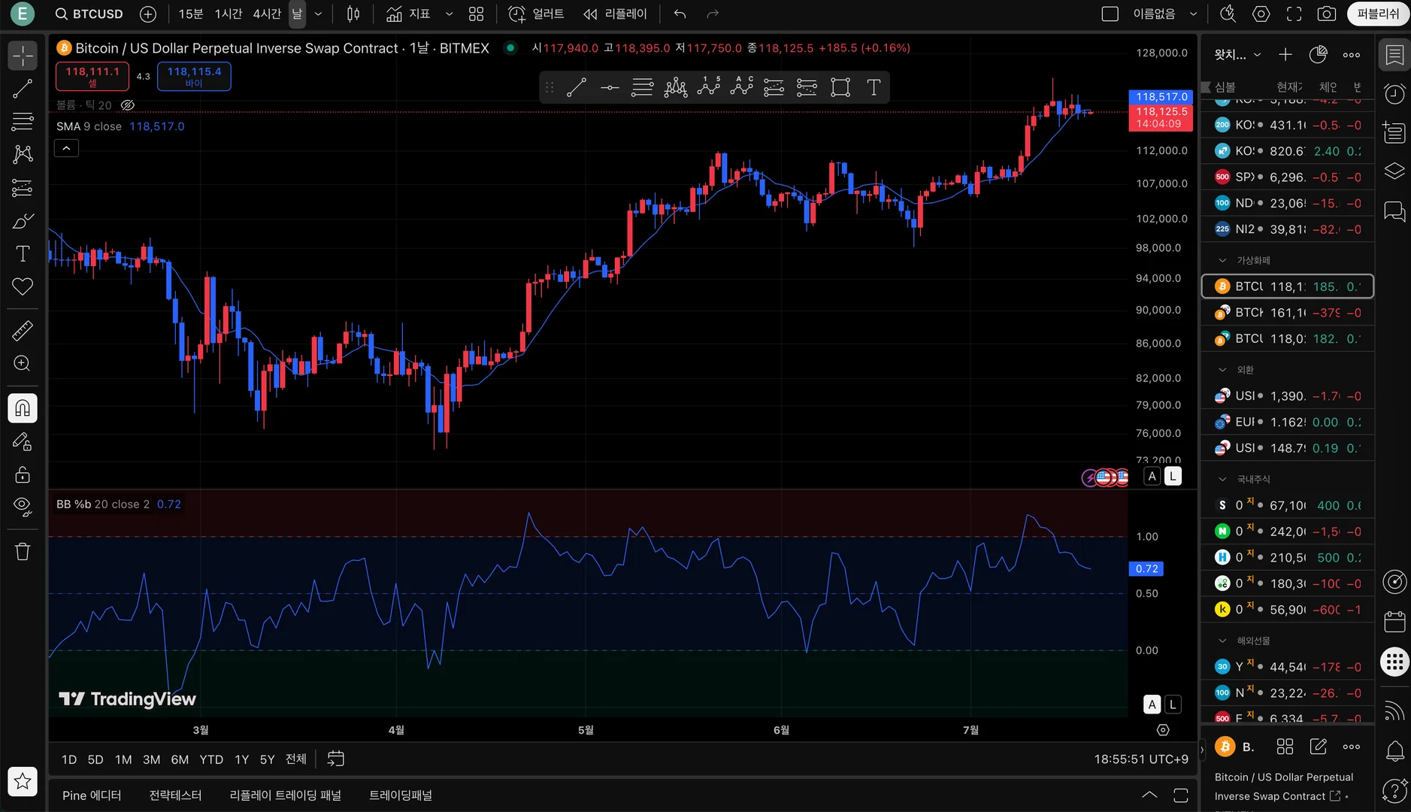This screenshot has height=812, width=1411.
Task: Select trend line tool in left sidebar
Action: coord(23,89)
